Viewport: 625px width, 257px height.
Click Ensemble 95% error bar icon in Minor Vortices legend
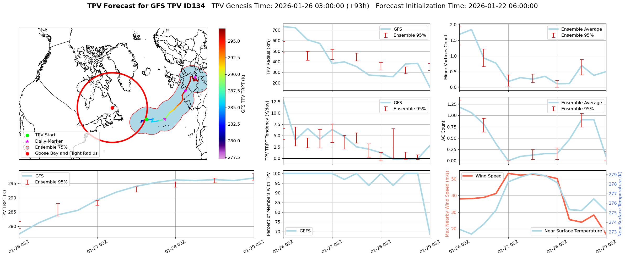(553, 35)
